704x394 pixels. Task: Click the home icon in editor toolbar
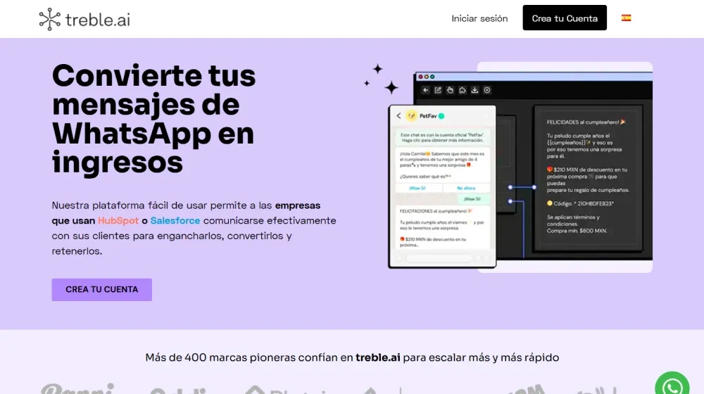click(462, 90)
